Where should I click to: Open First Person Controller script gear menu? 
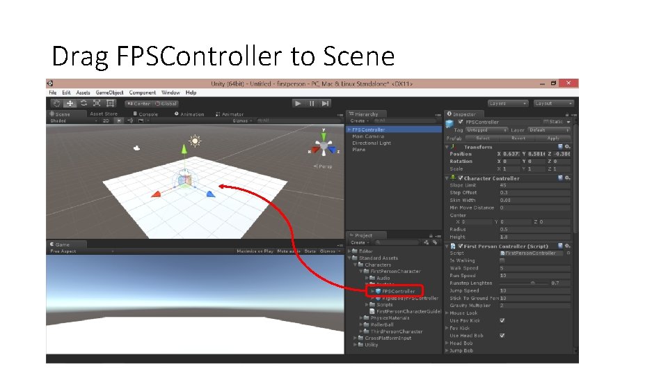pyautogui.click(x=568, y=246)
